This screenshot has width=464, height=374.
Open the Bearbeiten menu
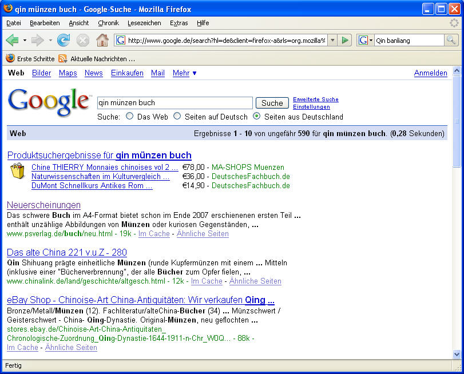pos(45,23)
